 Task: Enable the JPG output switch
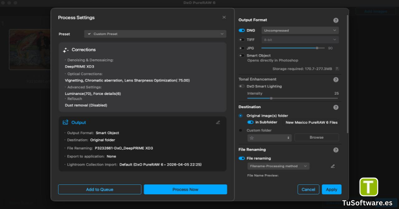241,48
